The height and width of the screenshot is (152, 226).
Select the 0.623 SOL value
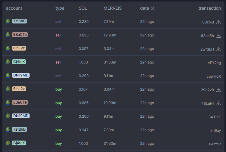[84, 35]
